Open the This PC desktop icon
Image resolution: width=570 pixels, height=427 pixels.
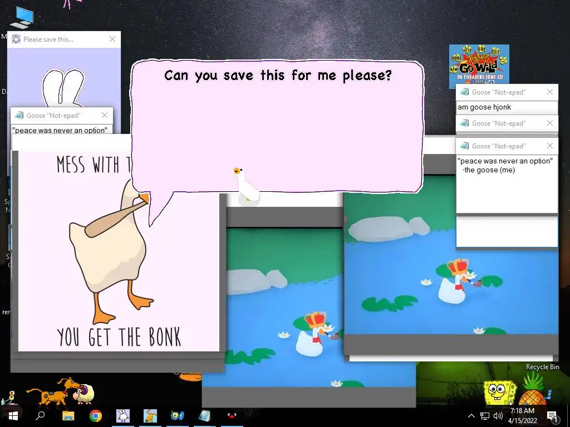(22, 17)
